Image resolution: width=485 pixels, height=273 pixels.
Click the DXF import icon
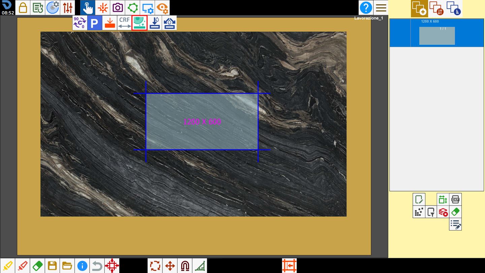coord(455,199)
